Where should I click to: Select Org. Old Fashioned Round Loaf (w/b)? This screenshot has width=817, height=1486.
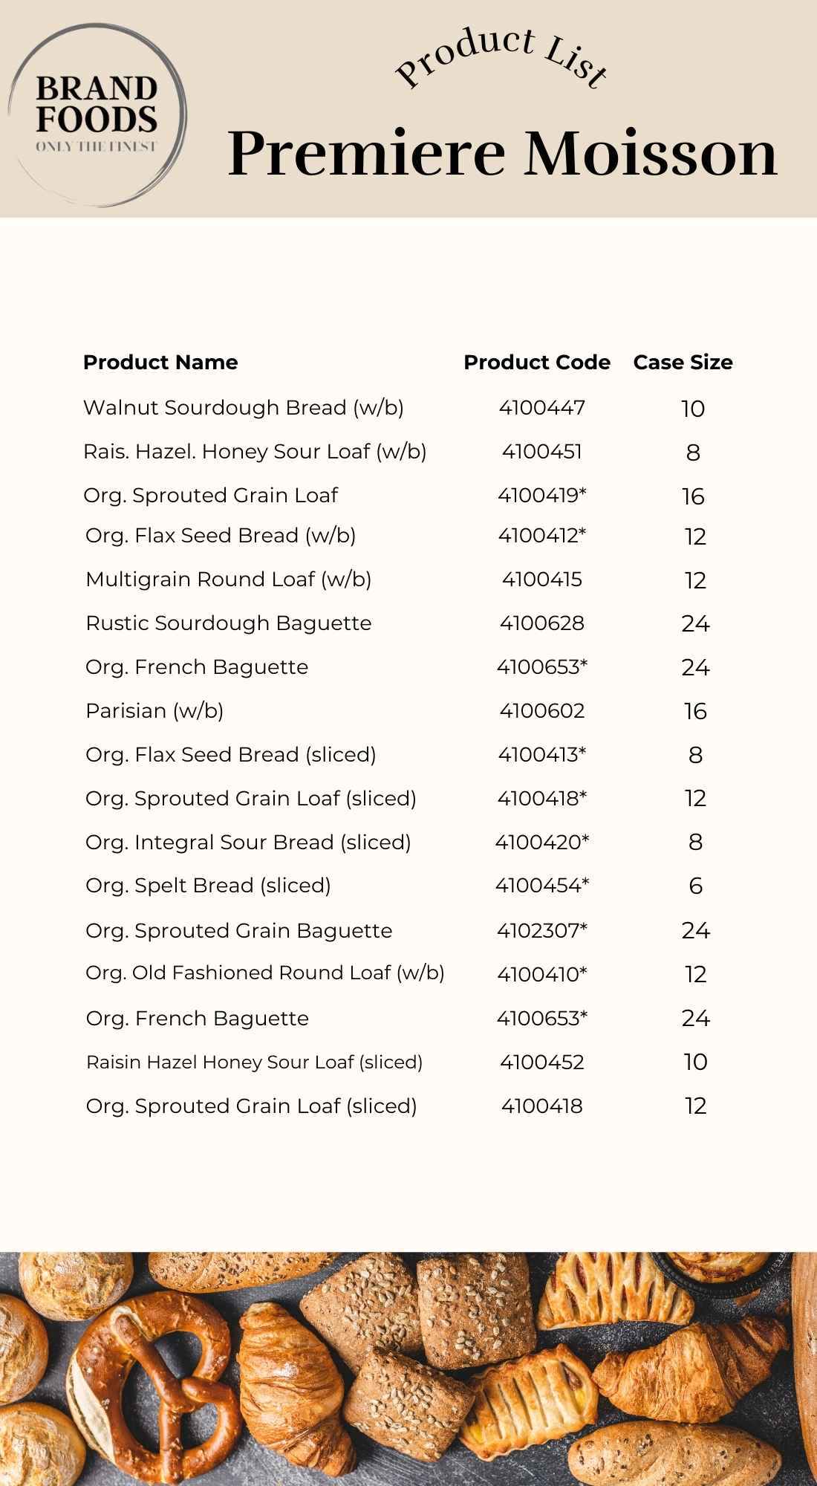tap(264, 973)
